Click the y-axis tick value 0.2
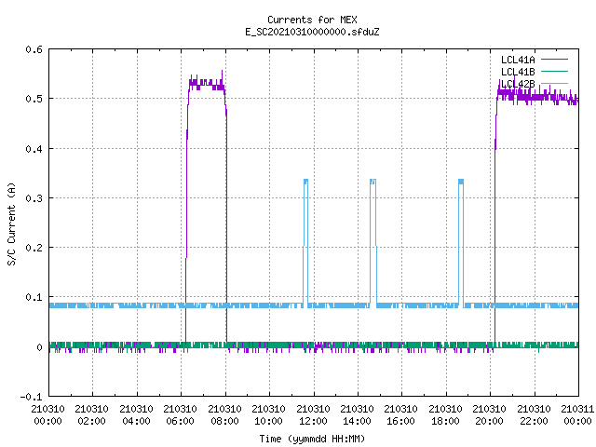 [x=34, y=248]
